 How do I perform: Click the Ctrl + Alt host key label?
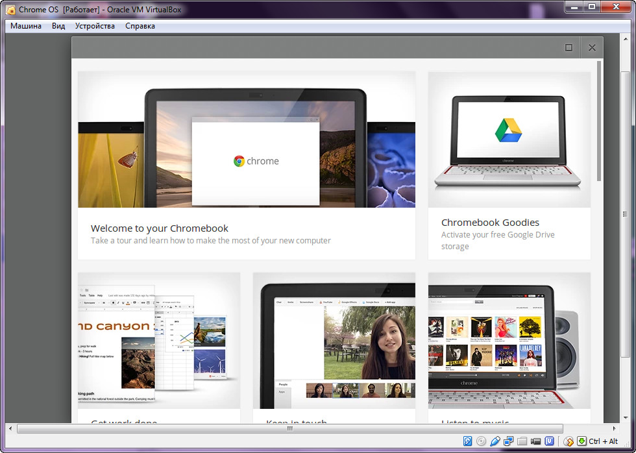pyautogui.click(x=603, y=441)
